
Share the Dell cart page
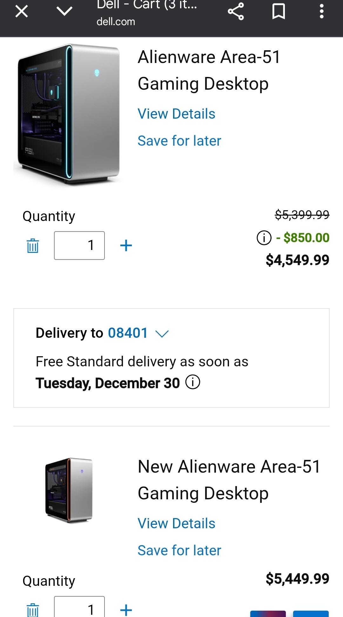(236, 12)
